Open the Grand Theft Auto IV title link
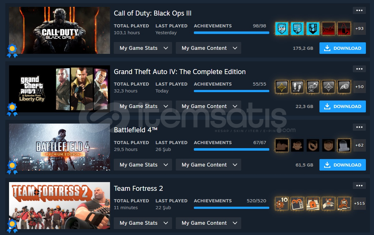 180,72
